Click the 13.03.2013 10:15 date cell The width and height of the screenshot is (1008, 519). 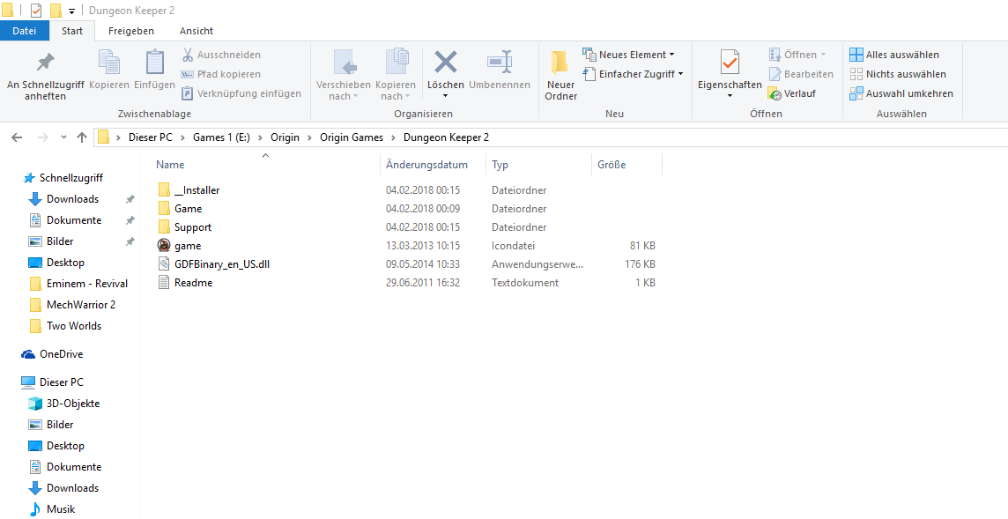[423, 246]
